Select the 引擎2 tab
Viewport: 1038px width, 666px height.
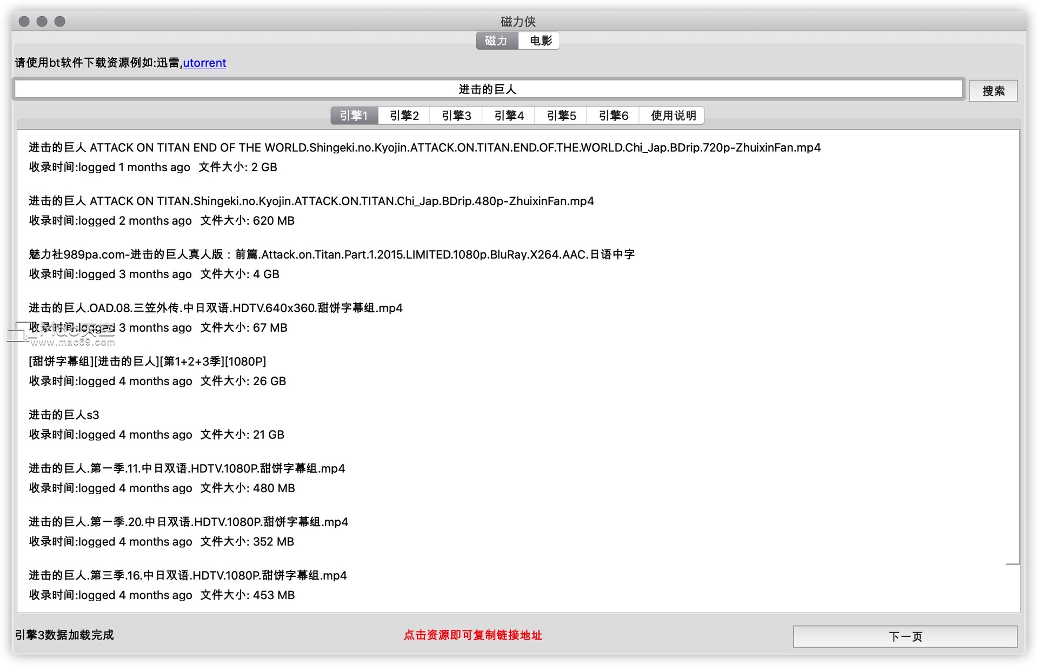tap(404, 116)
